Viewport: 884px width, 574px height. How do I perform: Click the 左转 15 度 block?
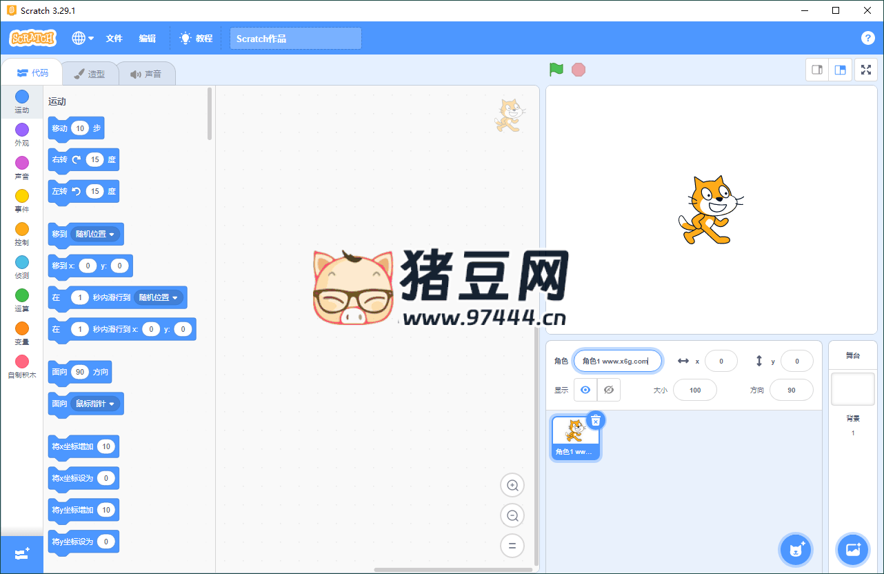(83, 191)
